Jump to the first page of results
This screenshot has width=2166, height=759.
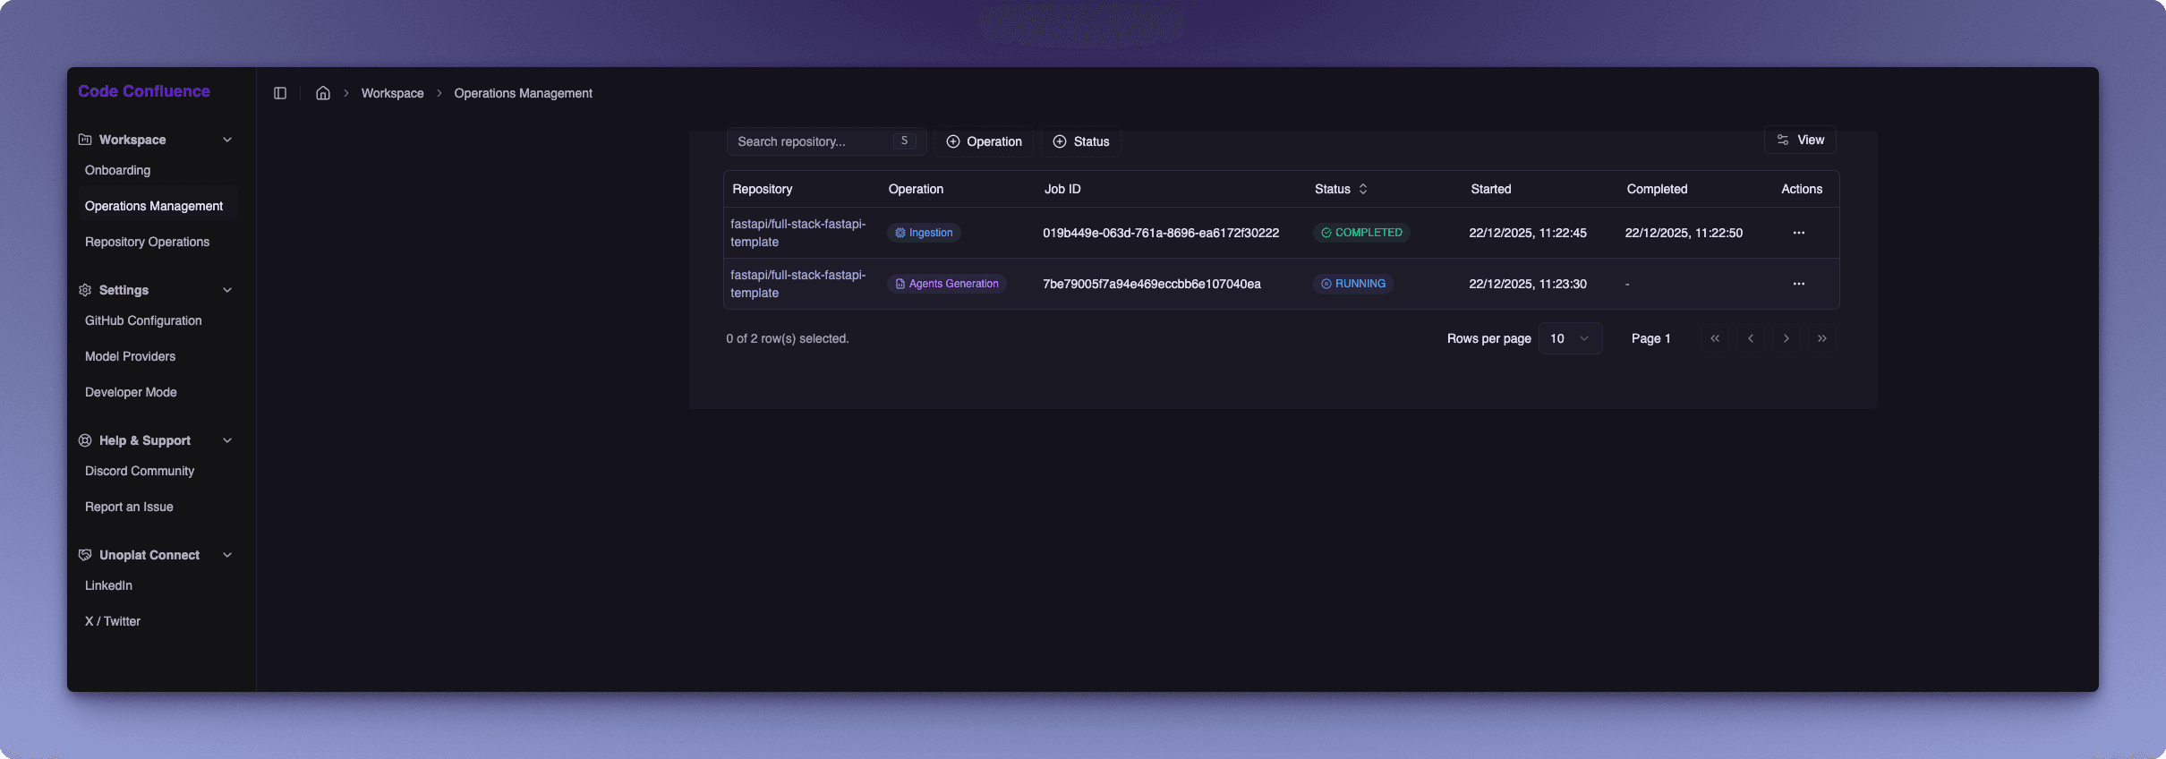click(x=1715, y=338)
